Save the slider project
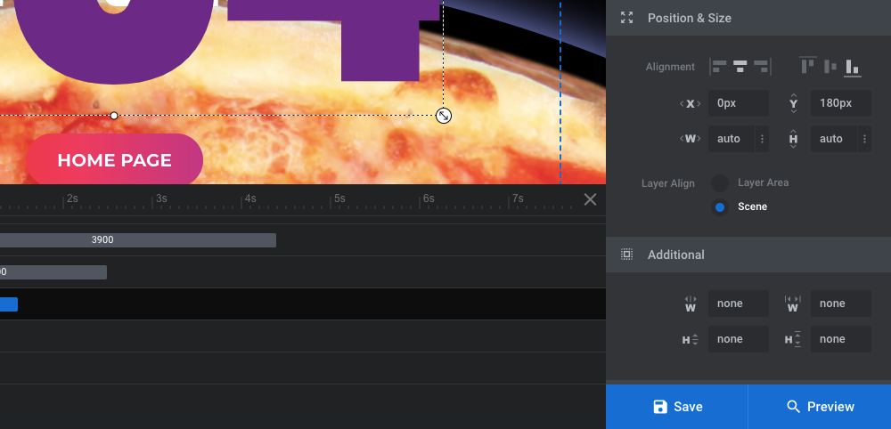Screen dimensions: 891x429 [677, 407]
